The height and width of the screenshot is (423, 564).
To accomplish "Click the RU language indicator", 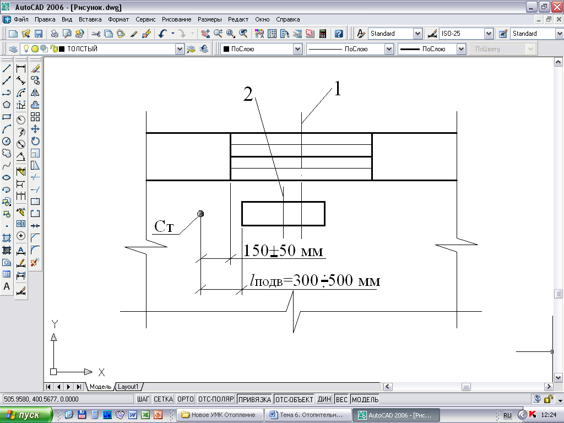I will tap(507, 415).
